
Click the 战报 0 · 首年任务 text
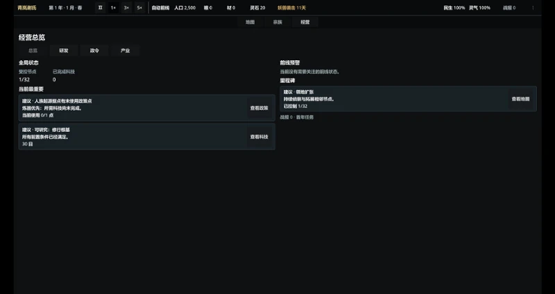tap(297, 117)
